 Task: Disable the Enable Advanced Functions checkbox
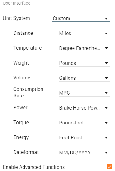click(x=109, y=167)
